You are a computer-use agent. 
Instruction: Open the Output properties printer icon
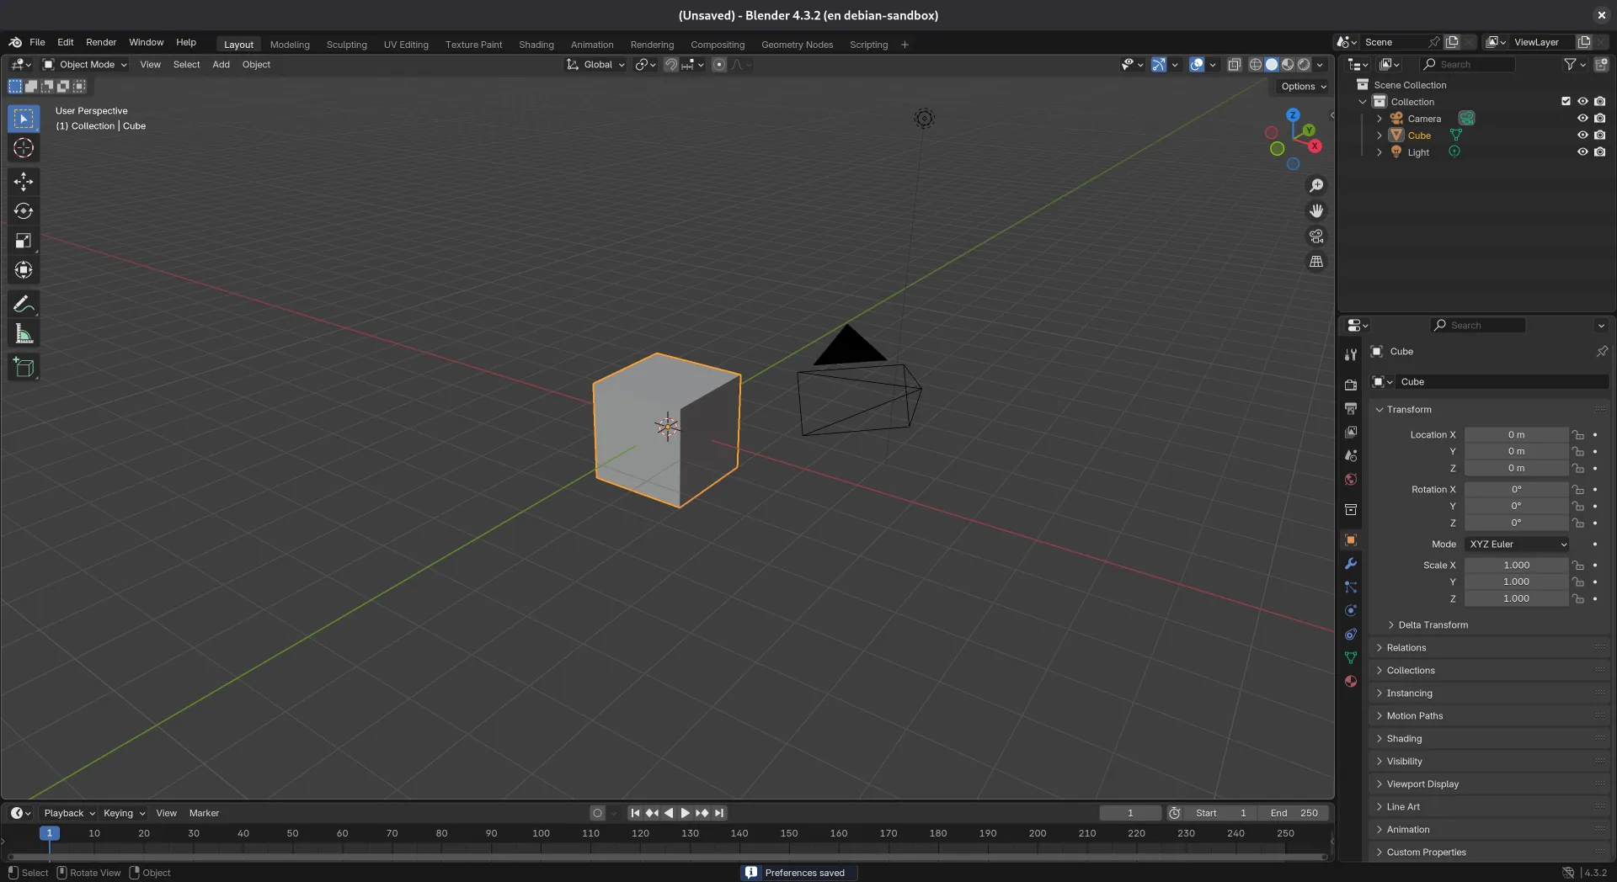(1351, 409)
